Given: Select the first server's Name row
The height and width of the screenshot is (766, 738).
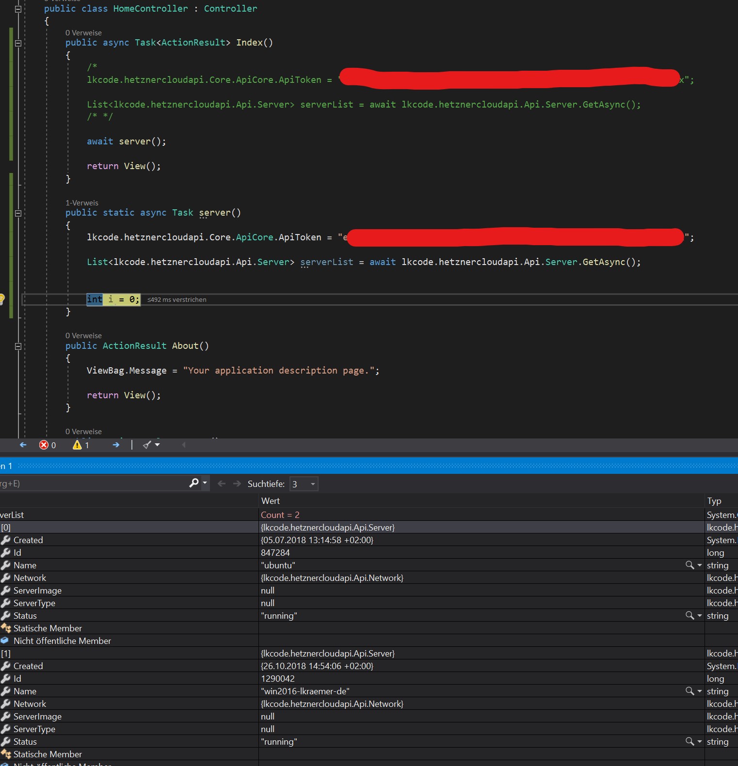Looking at the screenshot, I should pyautogui.click(x=369, y=565).
